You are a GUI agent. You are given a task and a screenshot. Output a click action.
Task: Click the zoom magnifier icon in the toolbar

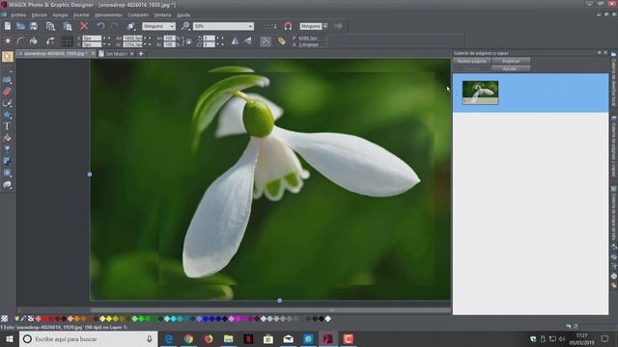[x=185, y=26]
